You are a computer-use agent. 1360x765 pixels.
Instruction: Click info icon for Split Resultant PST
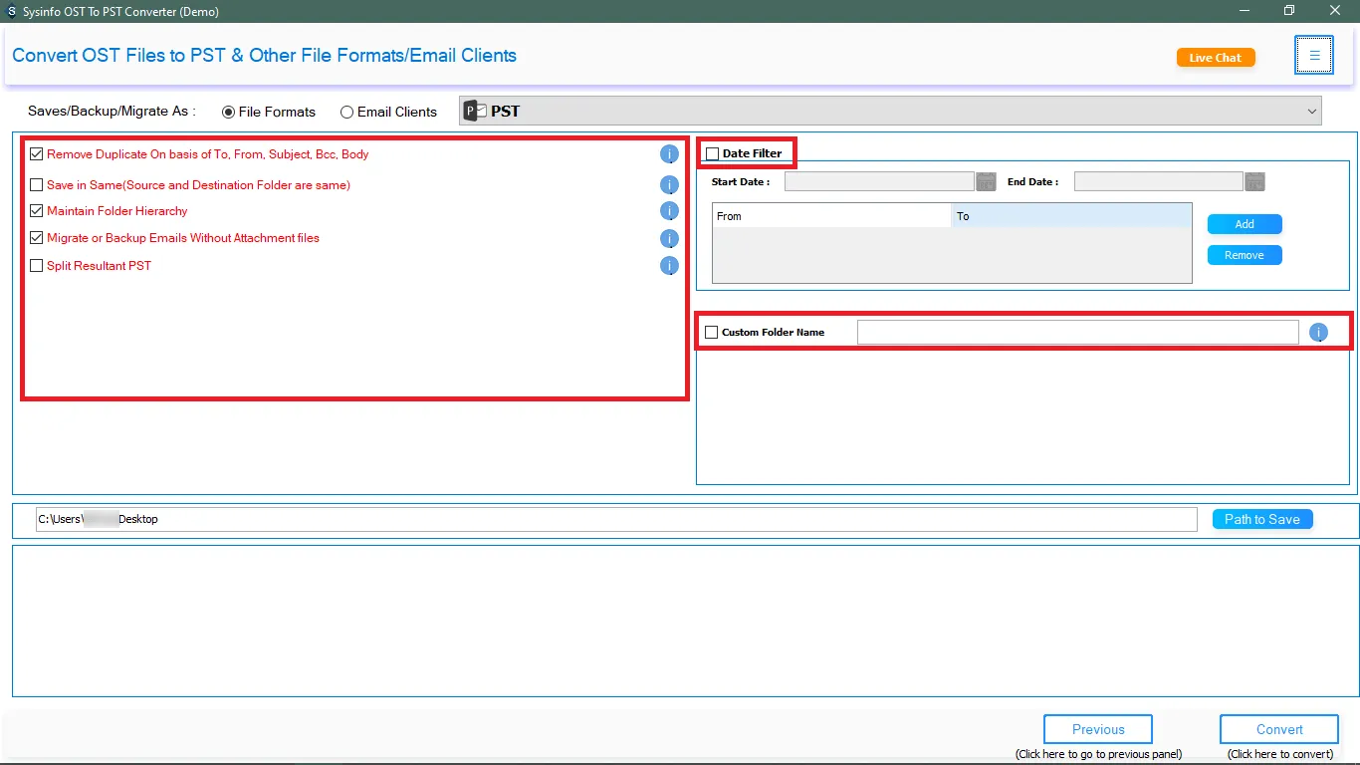tap(669, 266)
